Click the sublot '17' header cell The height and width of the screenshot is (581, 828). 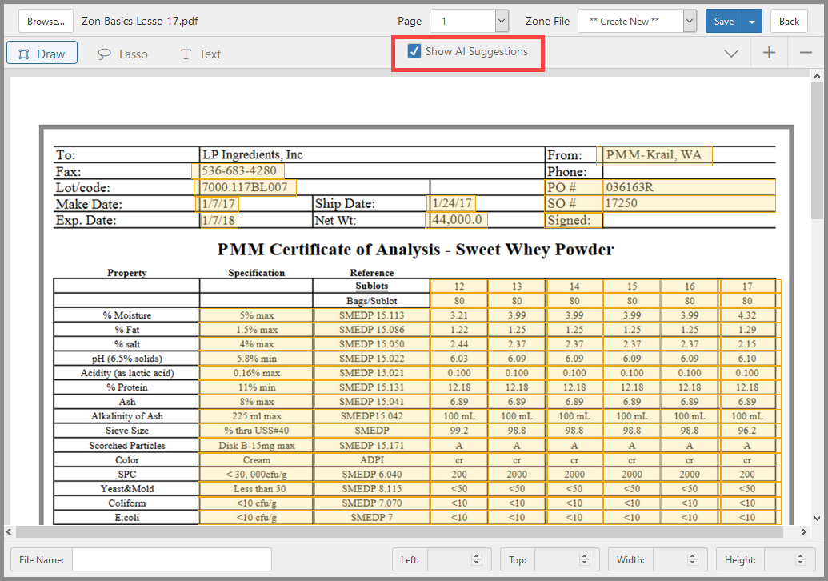pos(746,286)
